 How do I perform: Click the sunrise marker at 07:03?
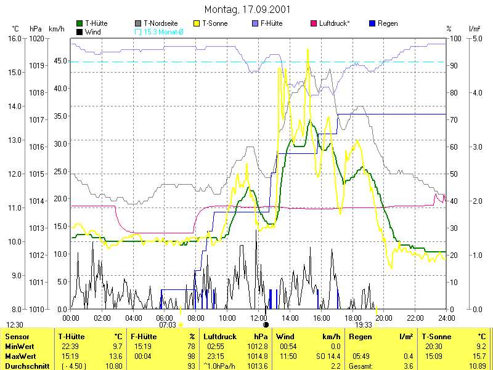180,324
